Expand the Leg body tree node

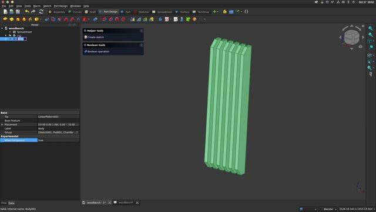[6, 35]
